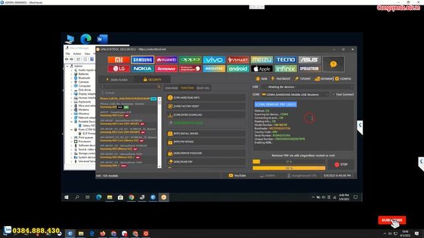Expand Bluetooth node in Device Manager

[72, 78]
